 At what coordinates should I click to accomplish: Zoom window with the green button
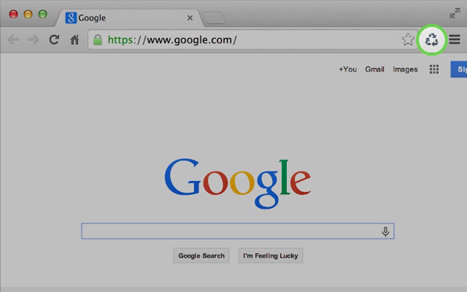(43, 14)
